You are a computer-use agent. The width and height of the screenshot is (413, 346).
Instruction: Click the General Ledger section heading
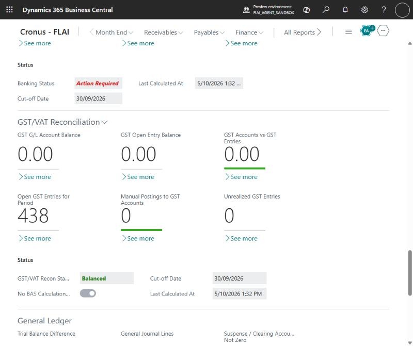coord(44,321)
